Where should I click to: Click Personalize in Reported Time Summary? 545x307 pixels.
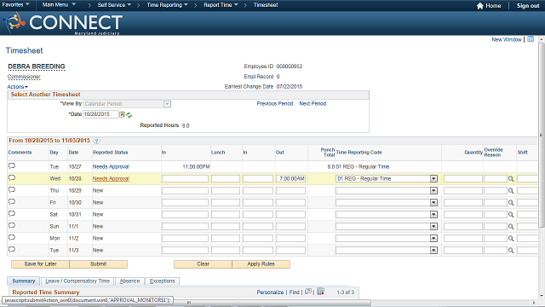[x=270, y=292]
